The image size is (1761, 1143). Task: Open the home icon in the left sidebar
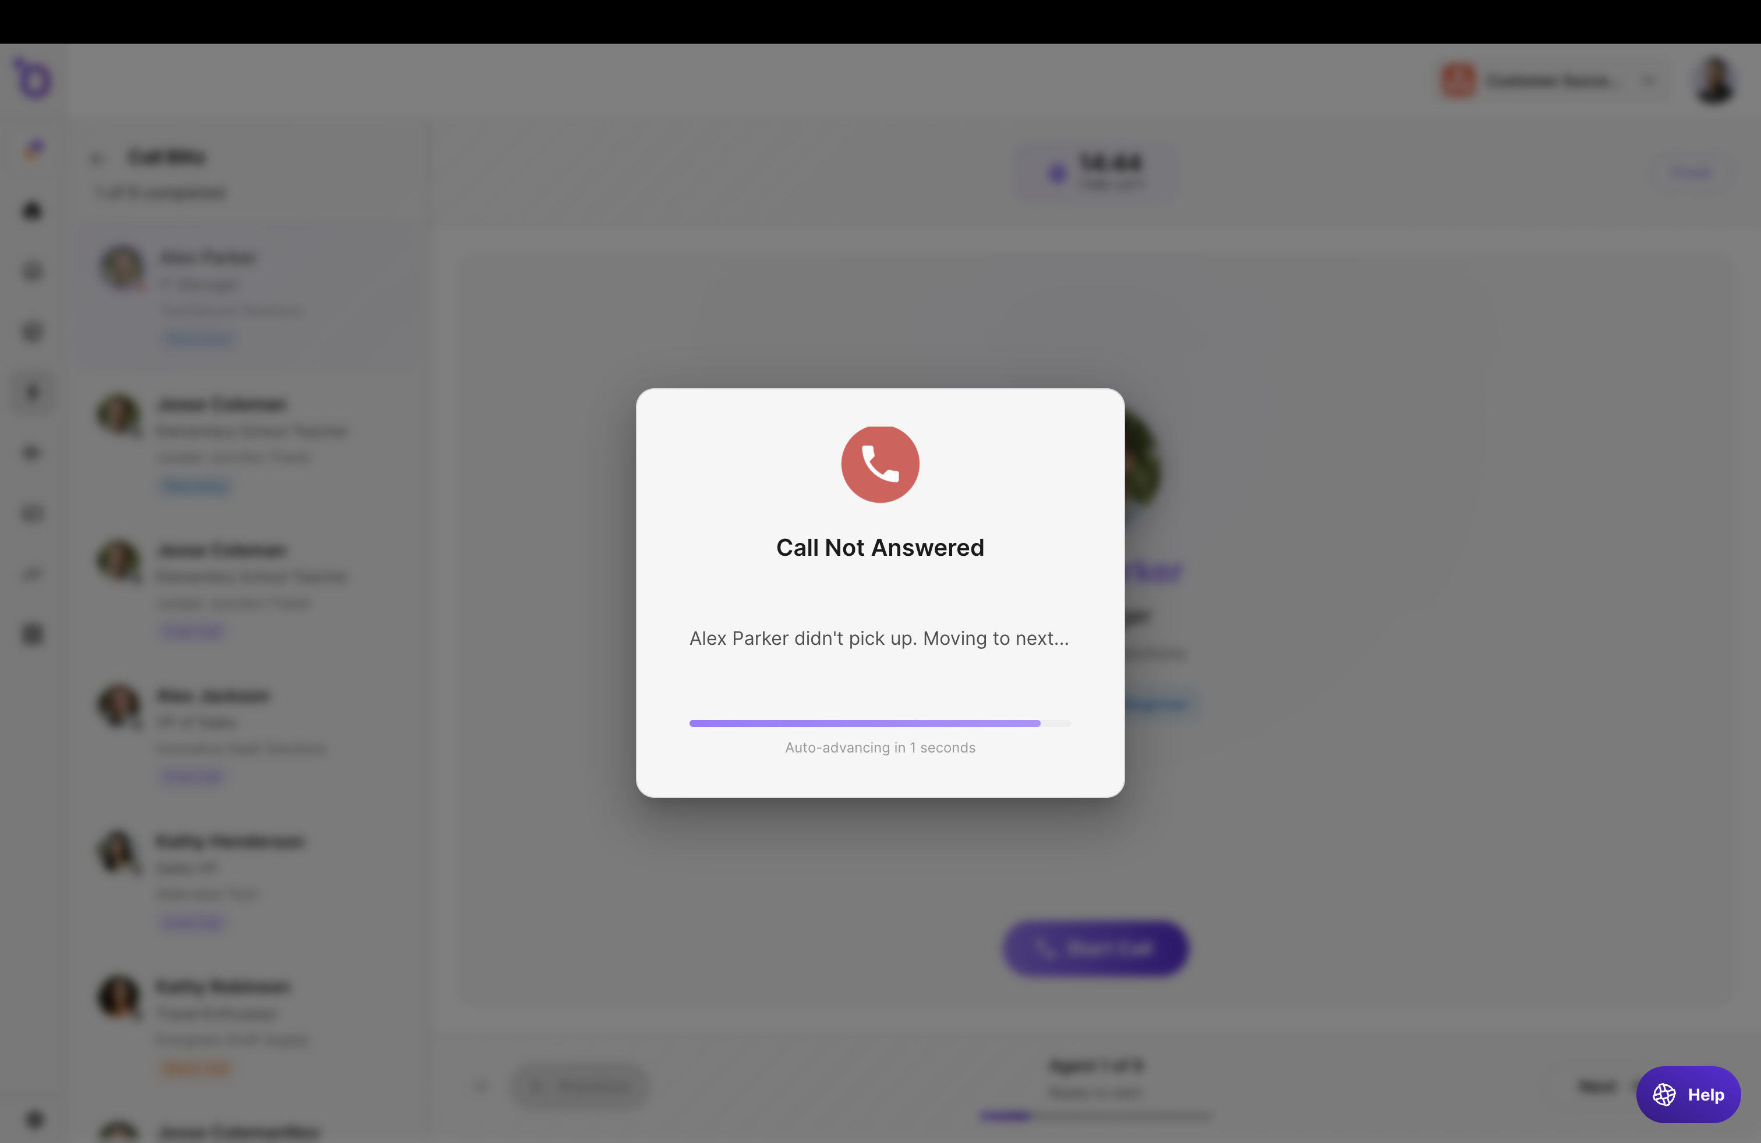point(32,211)
